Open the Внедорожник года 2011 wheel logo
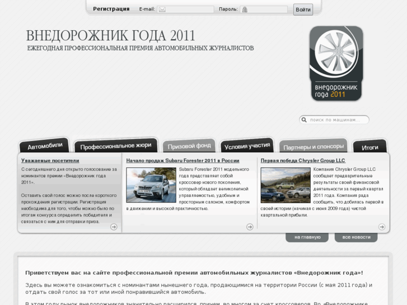 tap(336, 63)
